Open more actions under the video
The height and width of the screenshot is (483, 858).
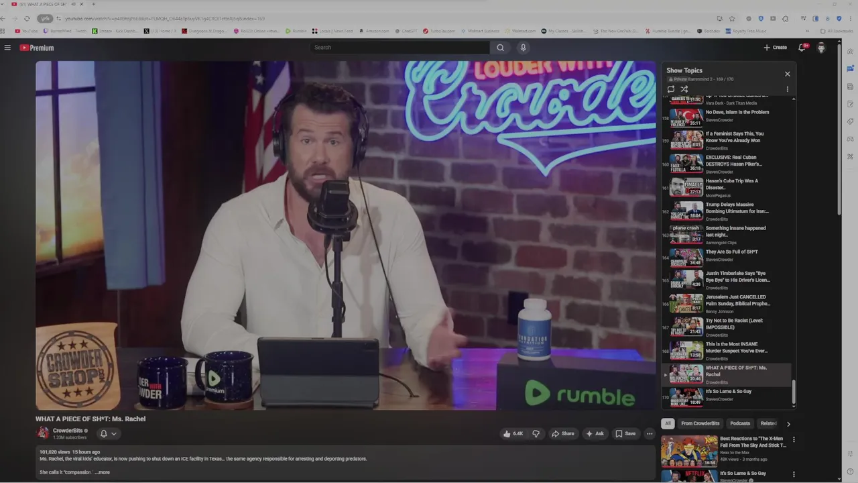(x=649, y=433)
